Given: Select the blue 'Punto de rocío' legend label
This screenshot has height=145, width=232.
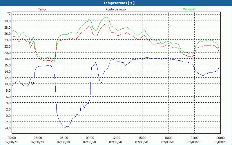Looking at the screenshot, I should click(115, 9).
